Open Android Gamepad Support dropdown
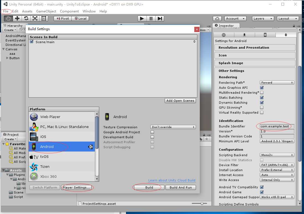This screenshot has width=304, height=214. point(277,197)
